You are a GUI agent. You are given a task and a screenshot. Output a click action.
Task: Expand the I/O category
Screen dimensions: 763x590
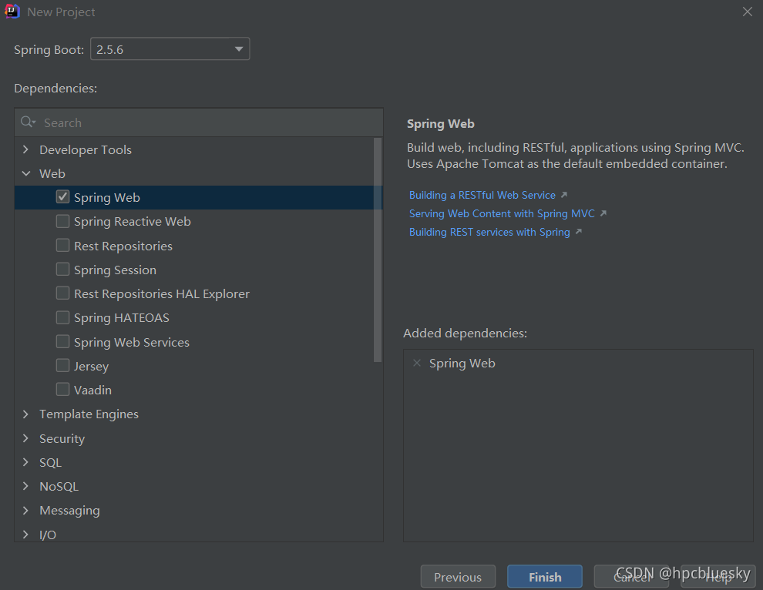25,534
